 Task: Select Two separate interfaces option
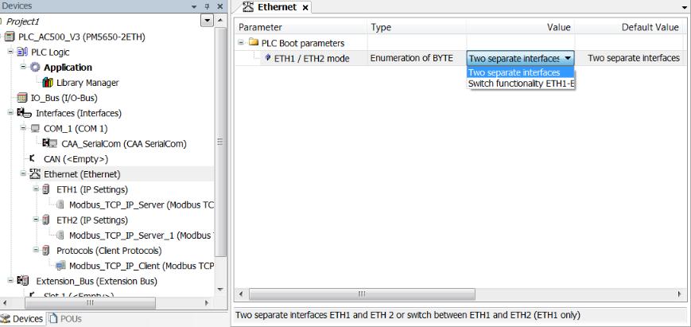point(514,72)
